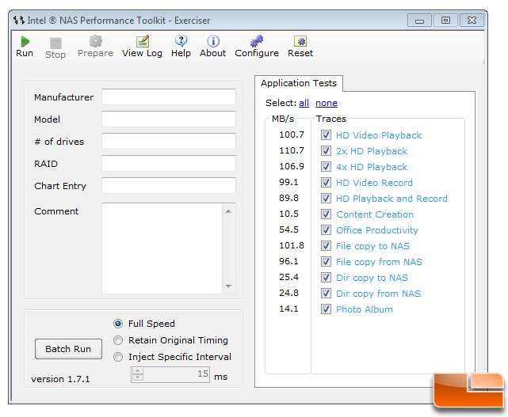Click the HD Video Playback trace label

(x=378, y=135)
